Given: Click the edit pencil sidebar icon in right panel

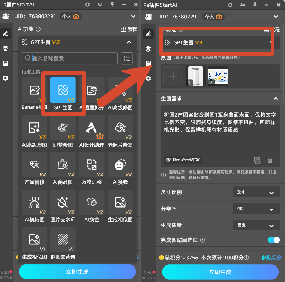Looking at the screenshot, I should [x=148, y=34].
